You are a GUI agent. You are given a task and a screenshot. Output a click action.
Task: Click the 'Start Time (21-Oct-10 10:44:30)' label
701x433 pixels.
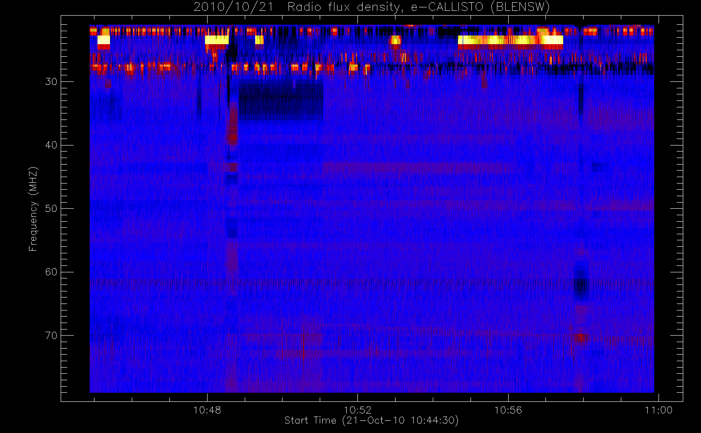point(371,420)
